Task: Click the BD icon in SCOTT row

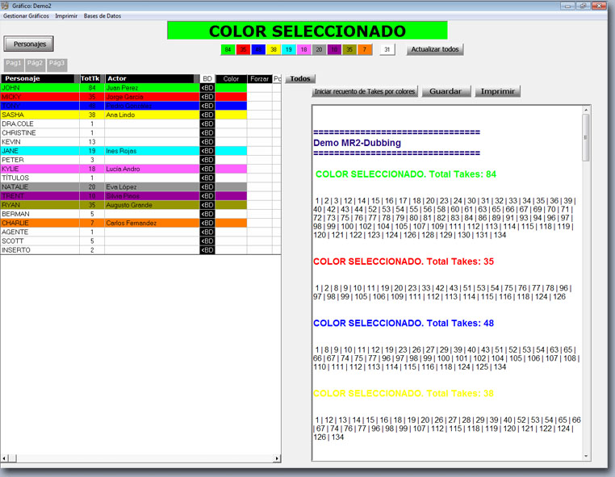Action: tap(207, 241)
